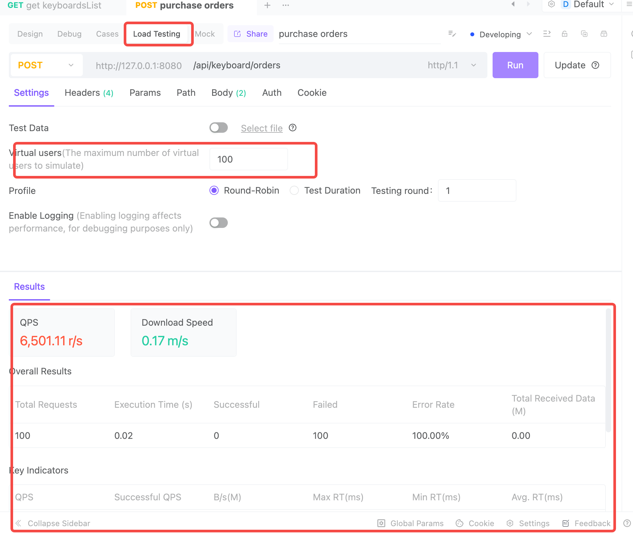Viewport: 633px width, 533px height.
Task: Toggle Enable Logging switch
Action: [x=219, y=223]
